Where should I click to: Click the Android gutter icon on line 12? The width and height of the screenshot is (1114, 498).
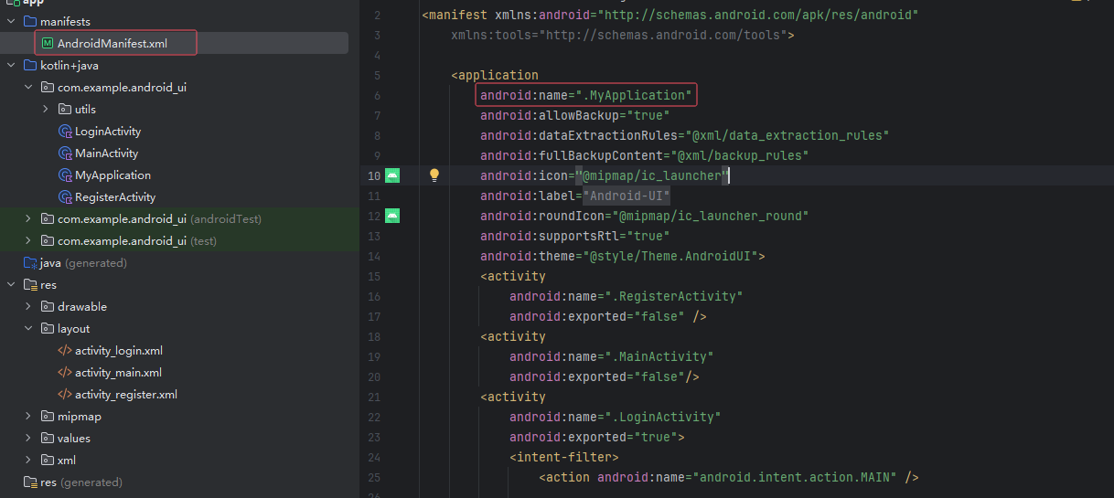click(392, 216)
